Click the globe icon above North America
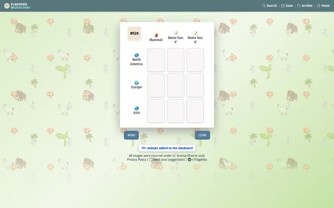This screenshot has height=208, width=334. (x=136, y=55)
